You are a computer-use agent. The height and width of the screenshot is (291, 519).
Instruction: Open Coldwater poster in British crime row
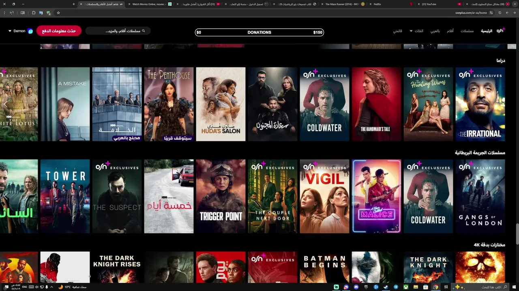coord(428,196)
